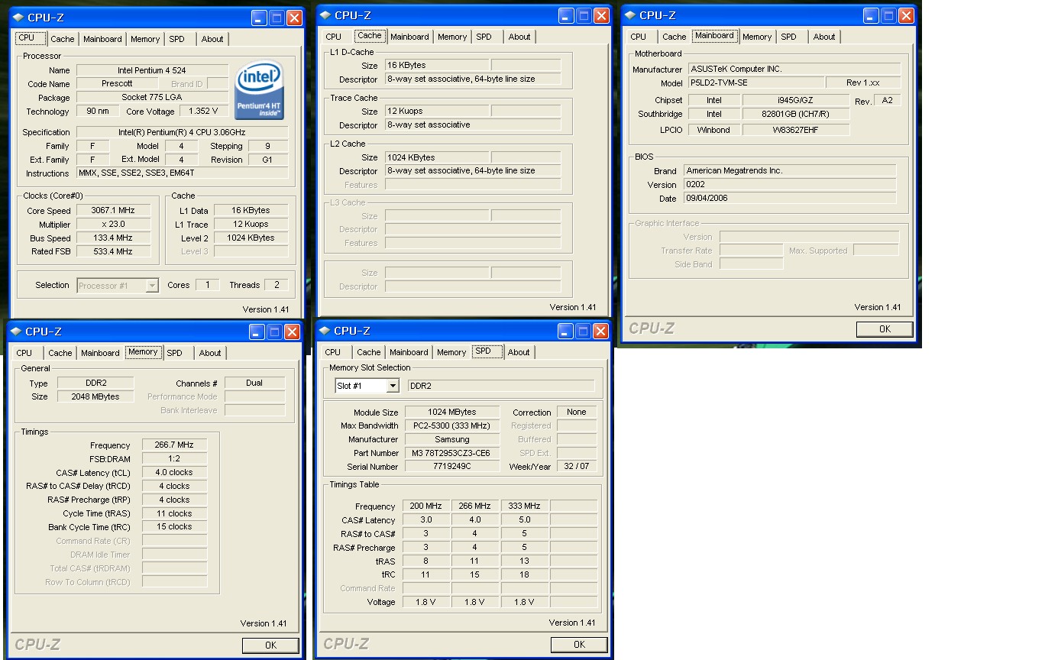Click the Instructions field MMX, SSE, SSE2
1045x660 pixels.
(x=183, y=173)
